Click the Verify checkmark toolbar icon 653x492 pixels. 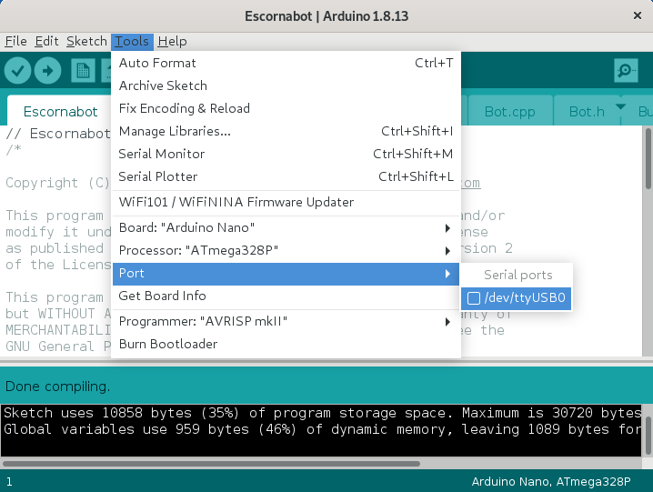click(18, 70)
